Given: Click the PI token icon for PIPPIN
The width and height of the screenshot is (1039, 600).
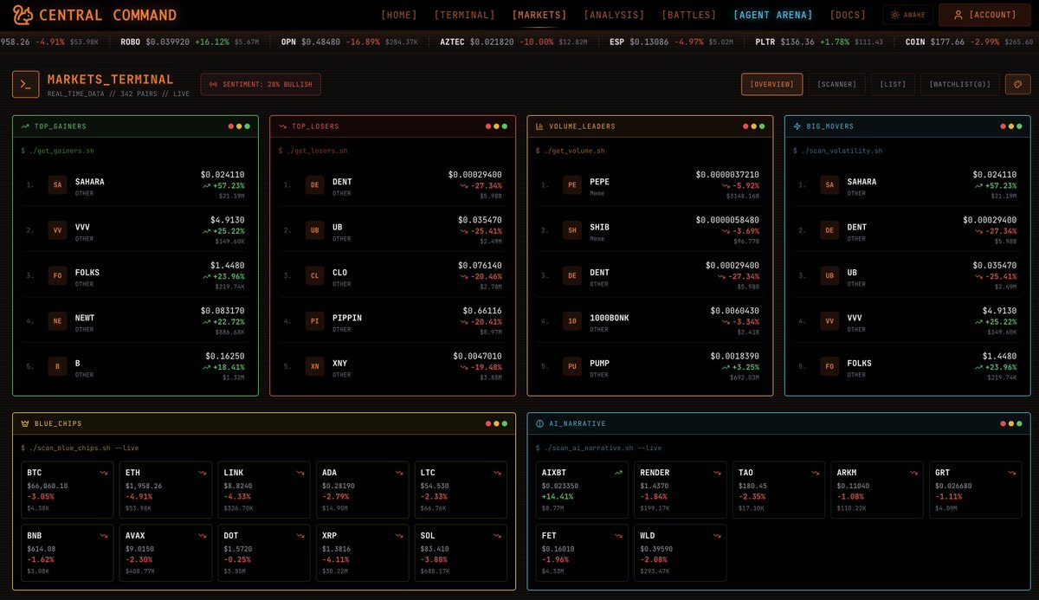Looking at the screenshot, I should [x=315, y=320].
